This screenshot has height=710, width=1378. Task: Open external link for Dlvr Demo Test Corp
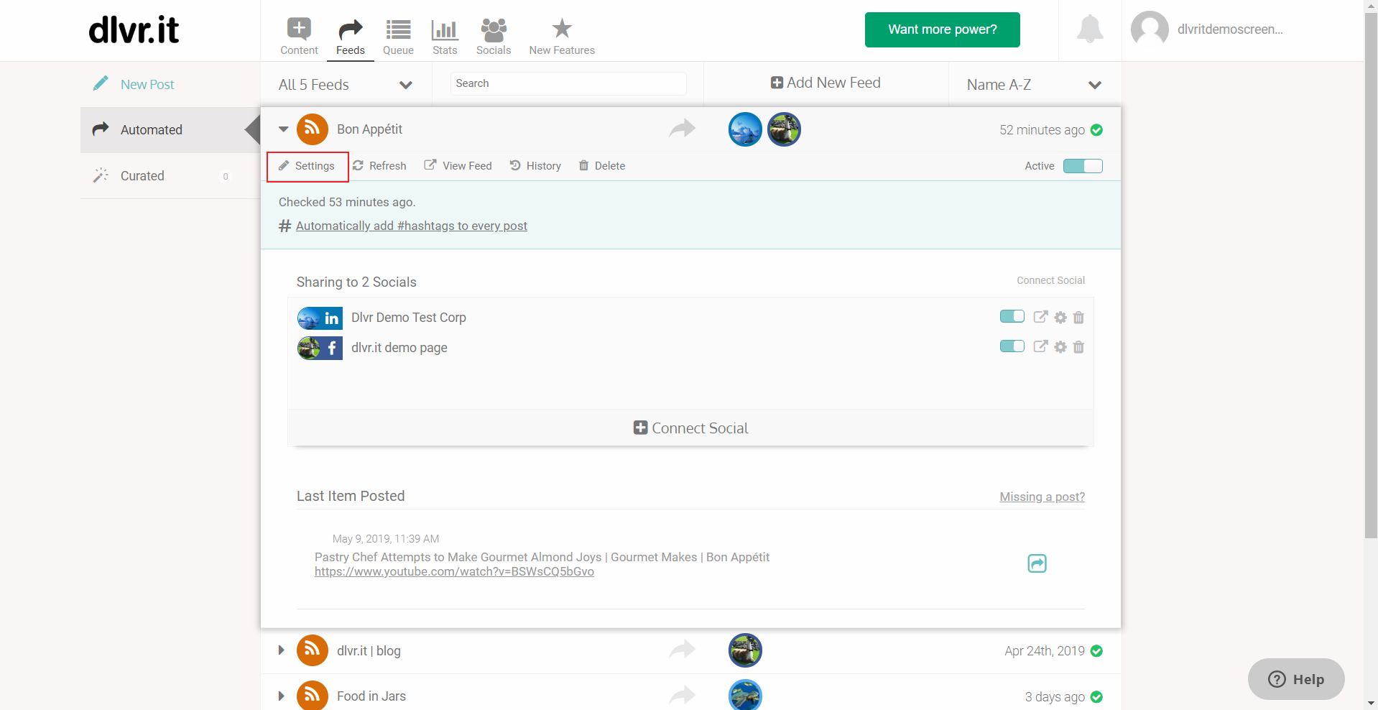click(1040, 317)
